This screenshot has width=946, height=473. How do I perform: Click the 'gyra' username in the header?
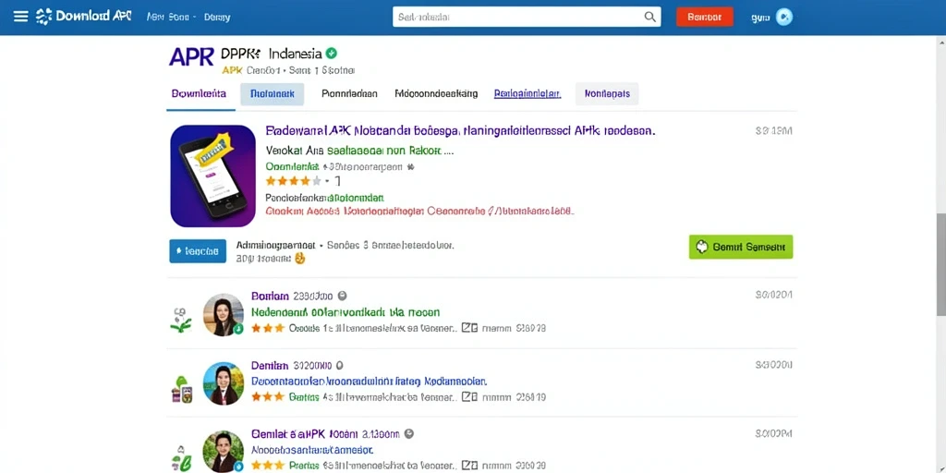pos(761,18)
